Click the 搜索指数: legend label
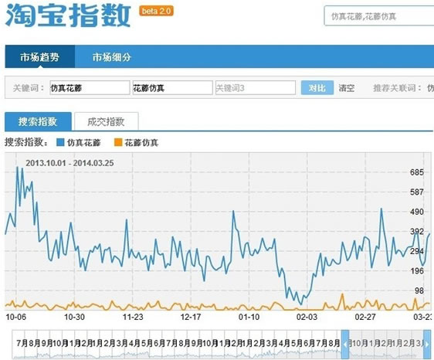Screen dimensions: 434x360 pos(26,142)
